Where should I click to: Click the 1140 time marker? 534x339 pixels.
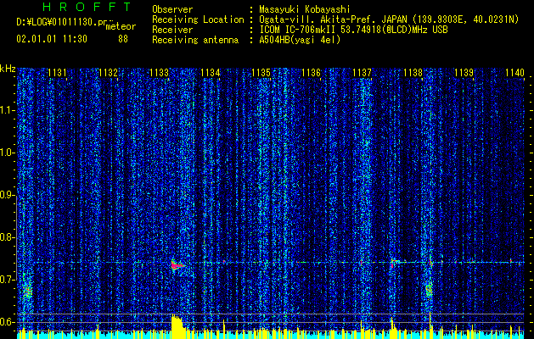(515, 73)
